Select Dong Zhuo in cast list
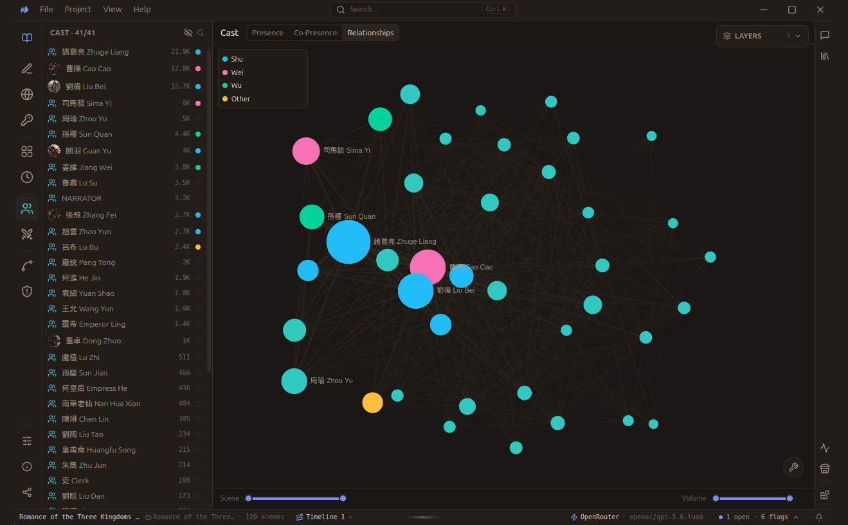Screen dimensions: 848x525 pyautogui.click(x=126, y=341)
